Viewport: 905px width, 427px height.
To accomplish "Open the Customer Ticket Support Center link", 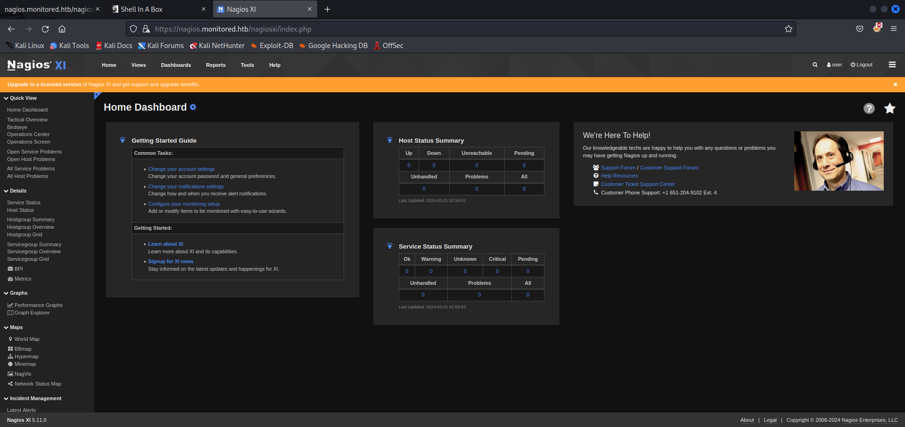I will point(638,184).
